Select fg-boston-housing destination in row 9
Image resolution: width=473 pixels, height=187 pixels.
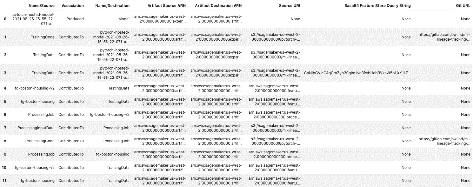tap(112, 154)
